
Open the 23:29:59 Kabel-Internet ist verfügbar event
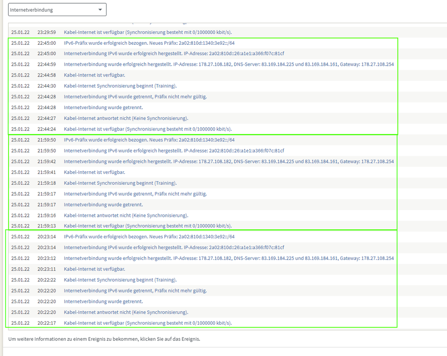click(x=148, y=32)
